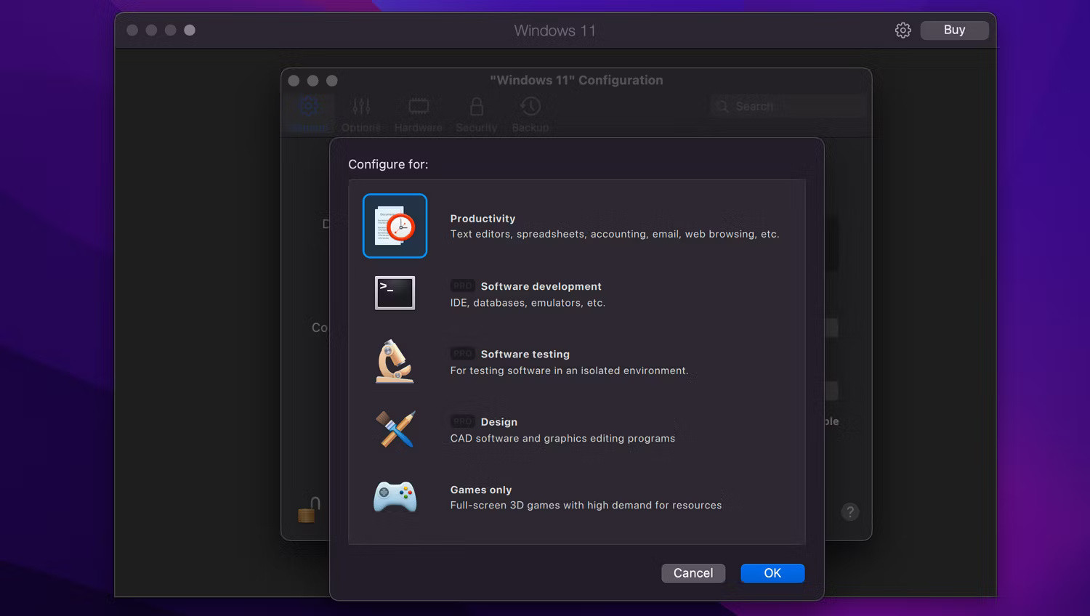Click the configuration Search field

[788, 106]
